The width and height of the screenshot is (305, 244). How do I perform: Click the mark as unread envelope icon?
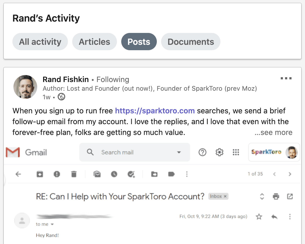(x=97, y=174)
